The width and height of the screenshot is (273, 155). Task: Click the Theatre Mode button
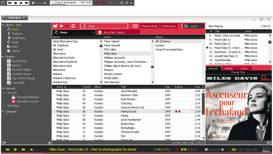[x=149, y=26]
